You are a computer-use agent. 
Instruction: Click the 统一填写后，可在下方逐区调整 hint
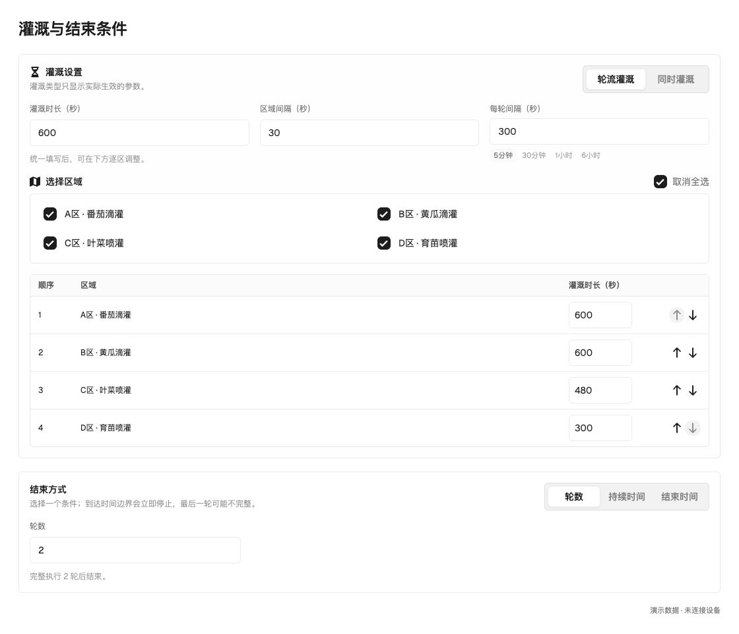click(88, 159)
